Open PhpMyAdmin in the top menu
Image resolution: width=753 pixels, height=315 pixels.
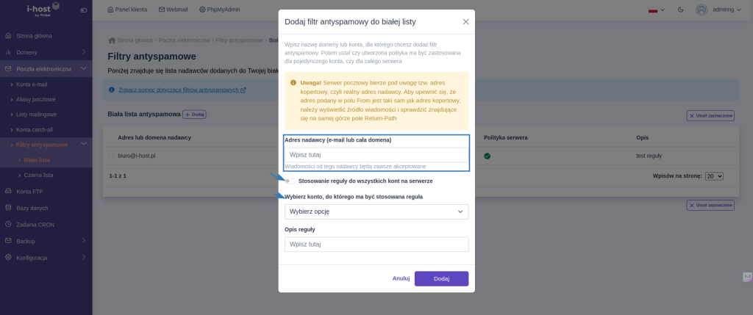point(219,10)
